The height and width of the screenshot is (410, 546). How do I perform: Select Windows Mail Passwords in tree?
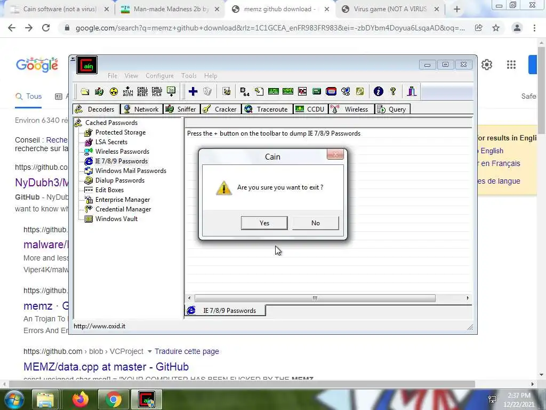coord(131,171)
